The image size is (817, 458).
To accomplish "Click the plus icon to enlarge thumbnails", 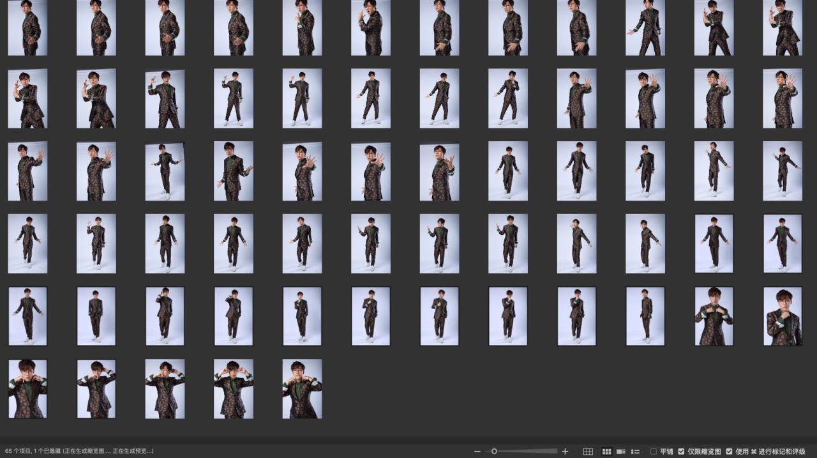I will coord(565,452).
